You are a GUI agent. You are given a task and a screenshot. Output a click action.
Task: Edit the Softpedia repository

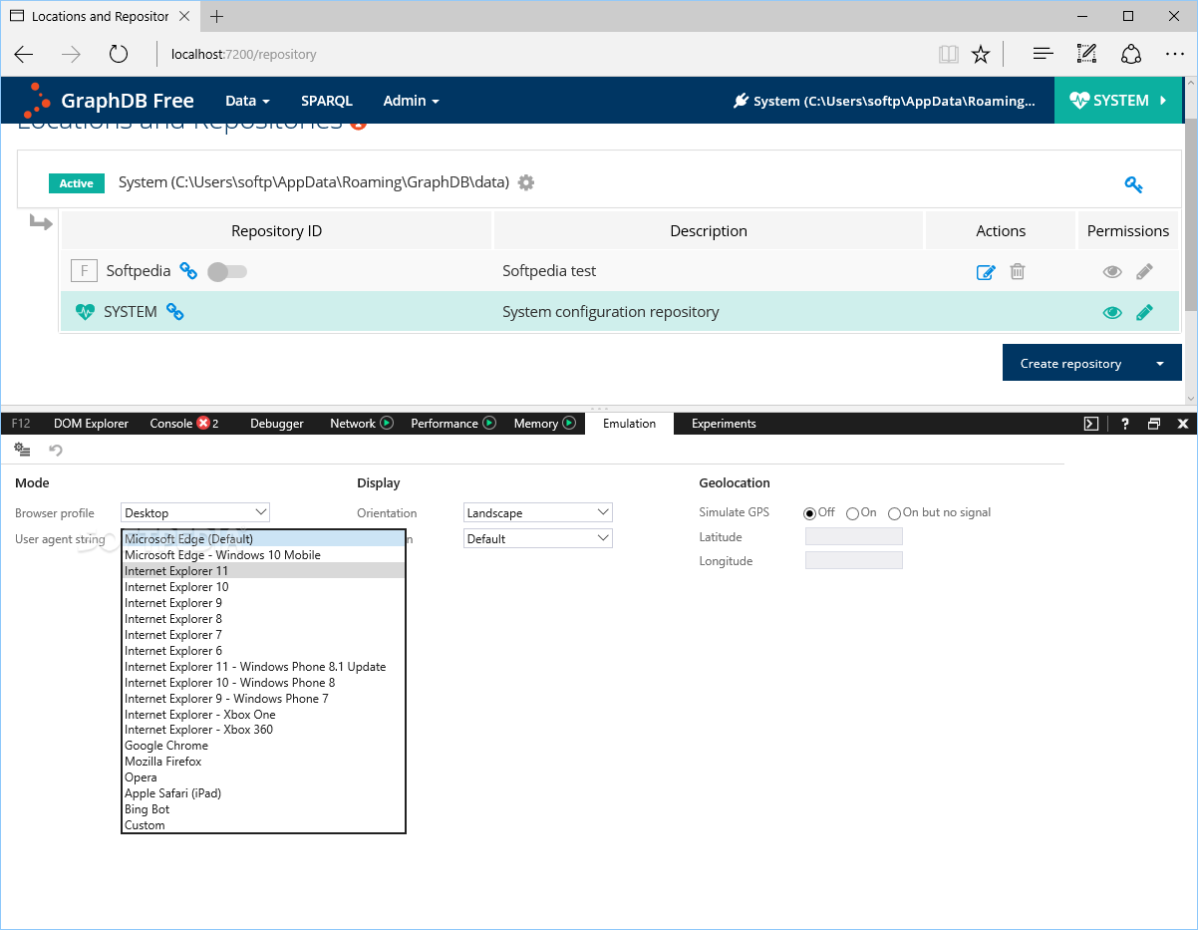[986, 271]
